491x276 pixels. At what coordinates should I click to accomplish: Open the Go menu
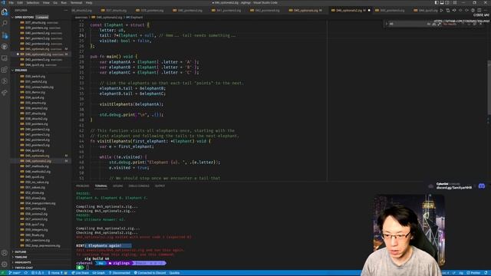pos(55,2)
